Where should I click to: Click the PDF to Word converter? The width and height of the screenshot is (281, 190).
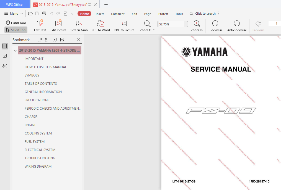tap(101, 26)
